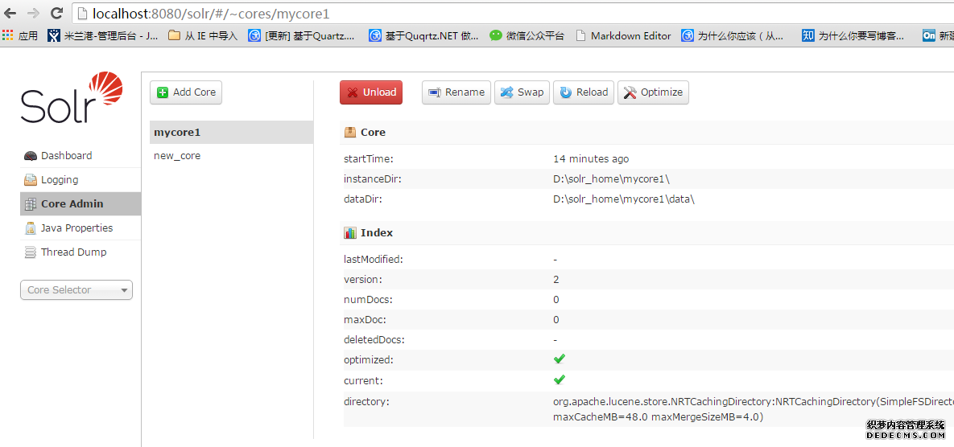Open Java Properties page
Screen dimensions: 954x447
[76, 228]
